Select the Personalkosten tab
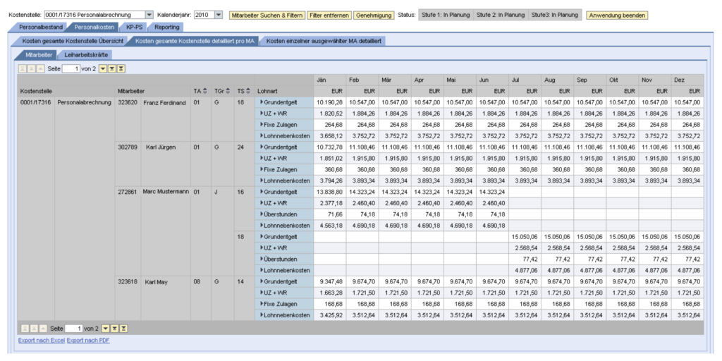The image size is (722, 361). coord(94,27)
